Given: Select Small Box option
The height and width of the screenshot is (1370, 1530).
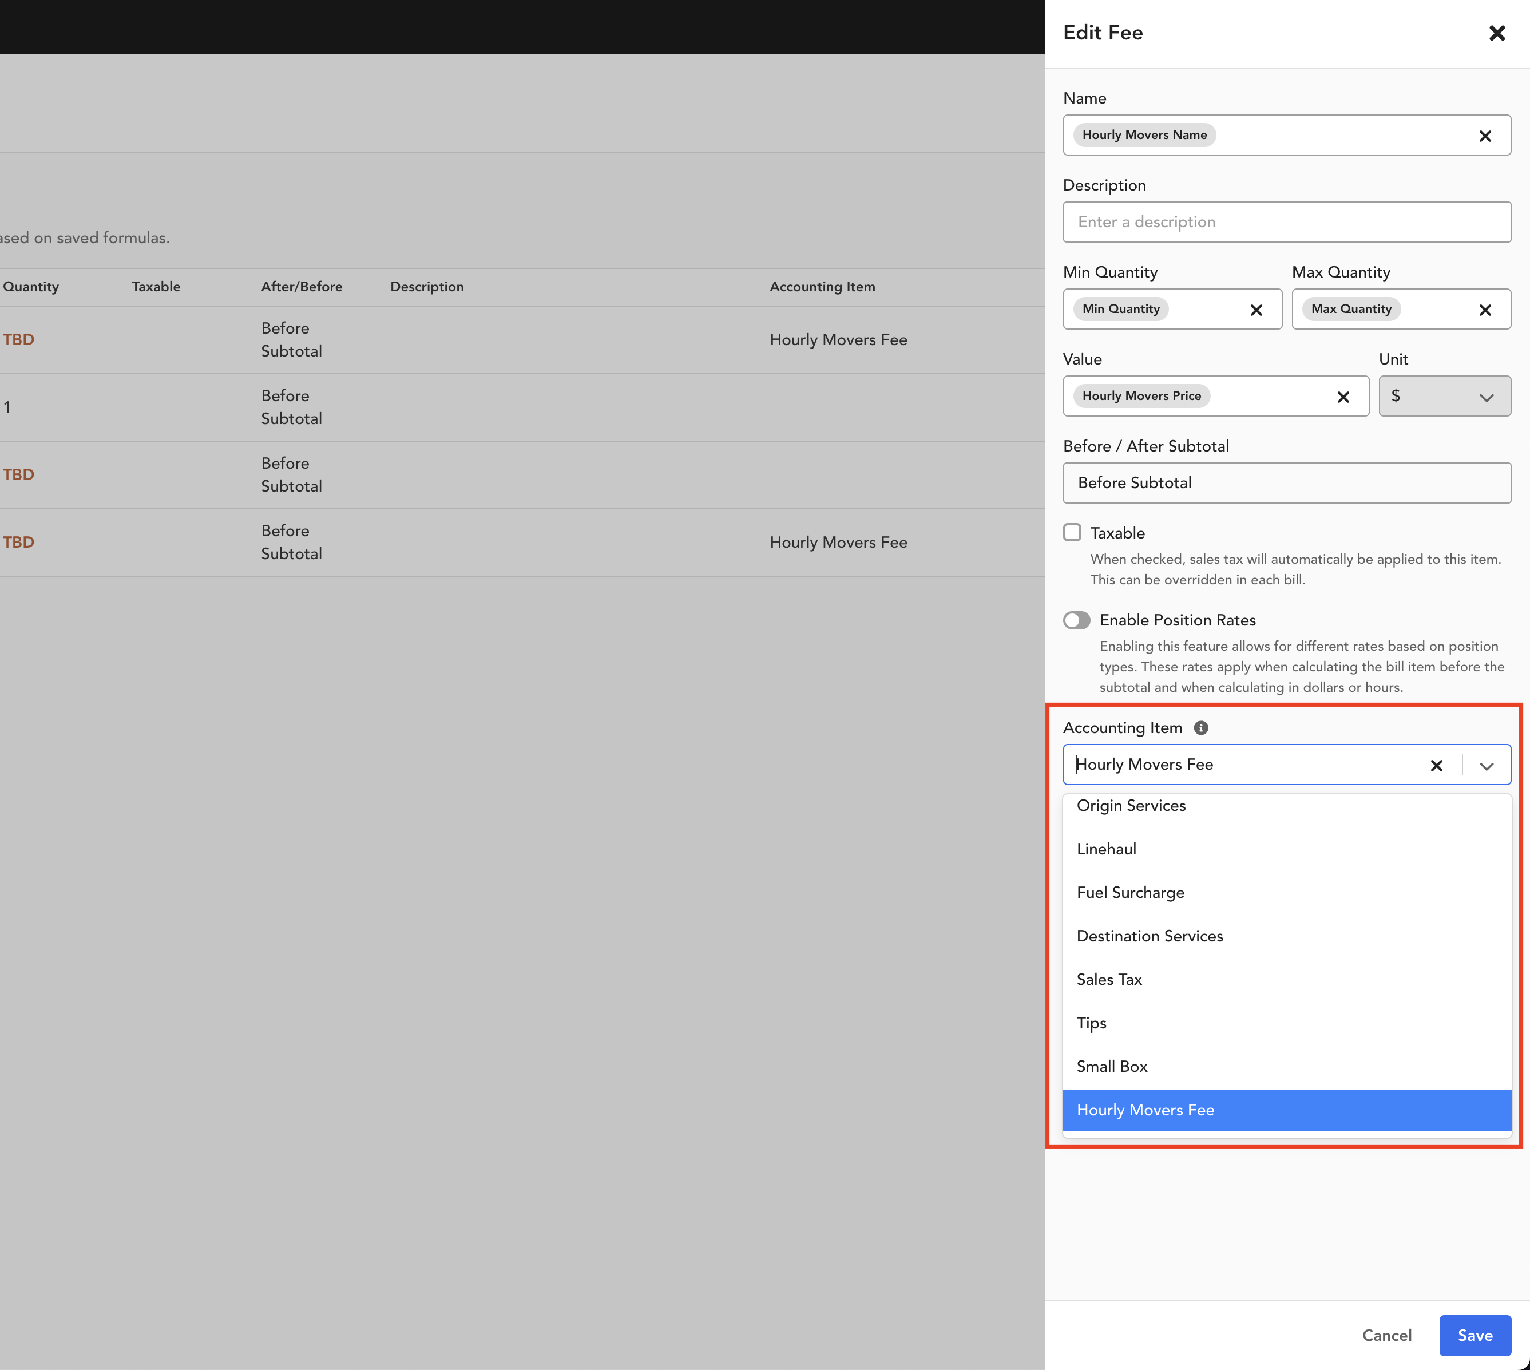Looking at the screenshot, I should click(1286, 1067).
